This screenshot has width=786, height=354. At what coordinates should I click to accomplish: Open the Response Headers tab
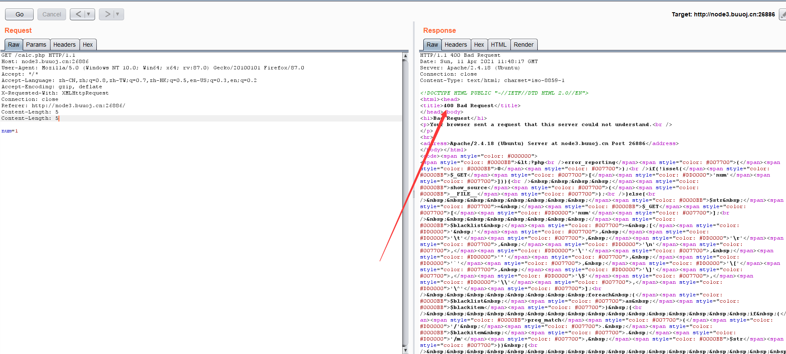coord(456,45)
